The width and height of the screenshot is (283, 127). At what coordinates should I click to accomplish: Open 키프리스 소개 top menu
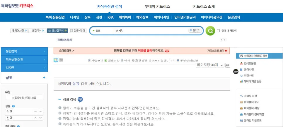(x=204, y=6)
